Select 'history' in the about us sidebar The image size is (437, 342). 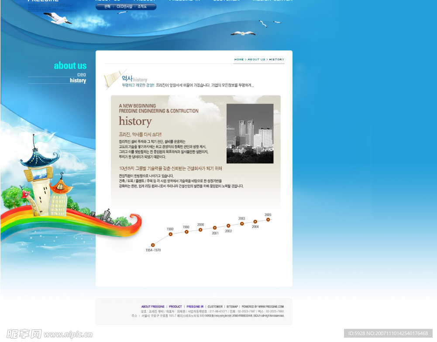click(78, 80)
